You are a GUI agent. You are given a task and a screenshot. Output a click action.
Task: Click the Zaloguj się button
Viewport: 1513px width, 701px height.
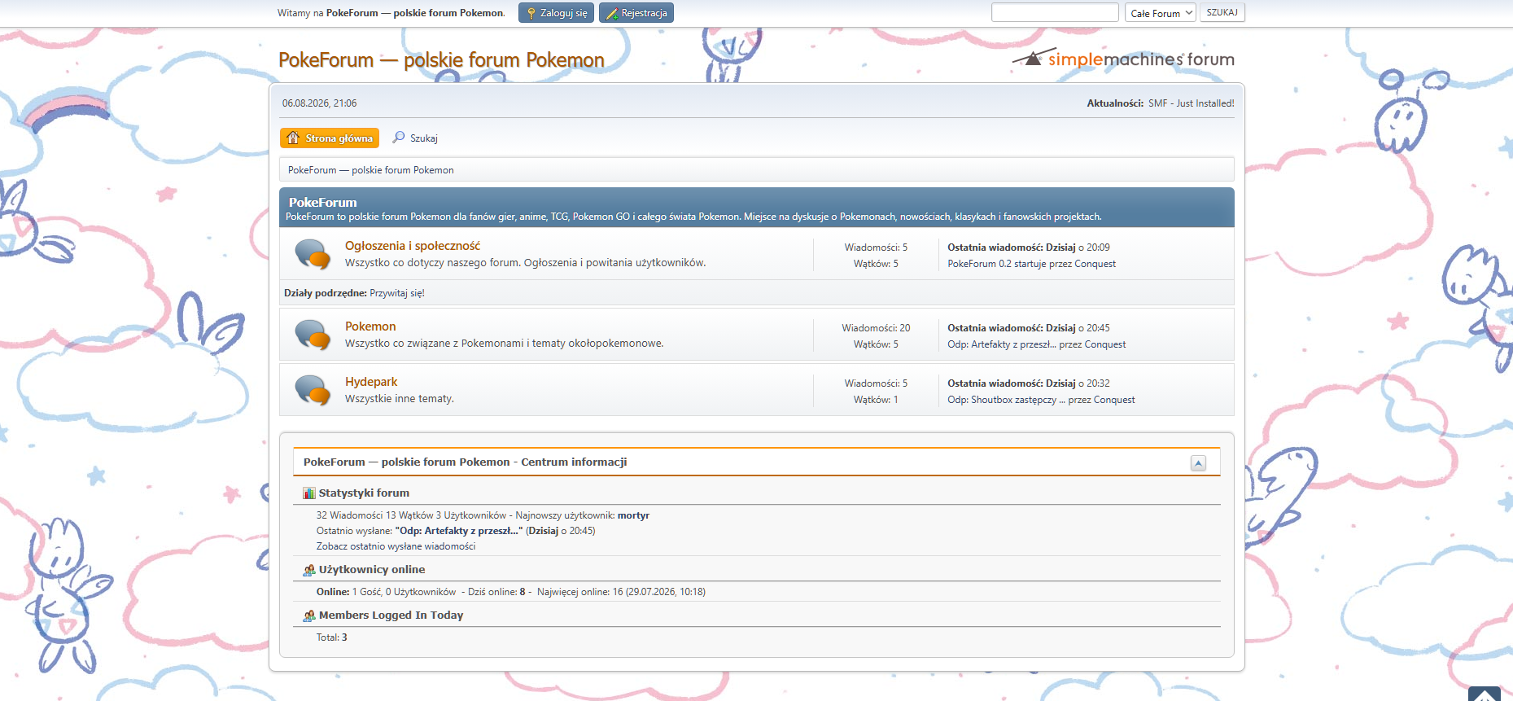557,13
